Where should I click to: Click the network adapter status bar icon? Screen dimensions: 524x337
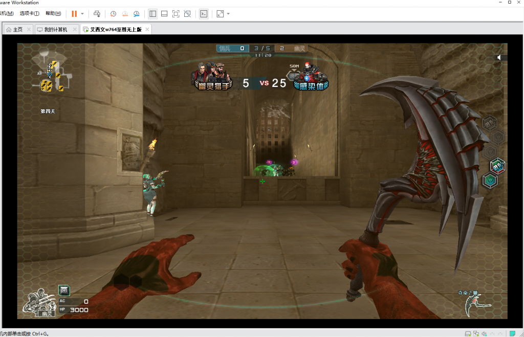[476, 333]
